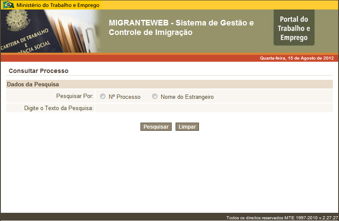The image size is (339, 221).
Task: Click the MIGRANTEWEB system title
Action: coord(181,28)
